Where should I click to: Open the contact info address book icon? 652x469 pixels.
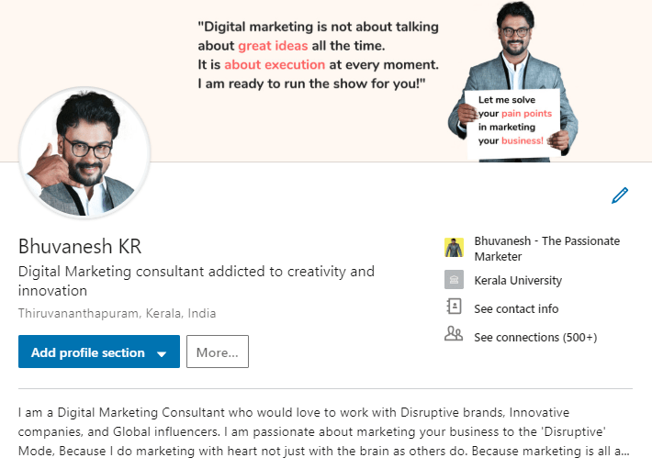(454, 307)
